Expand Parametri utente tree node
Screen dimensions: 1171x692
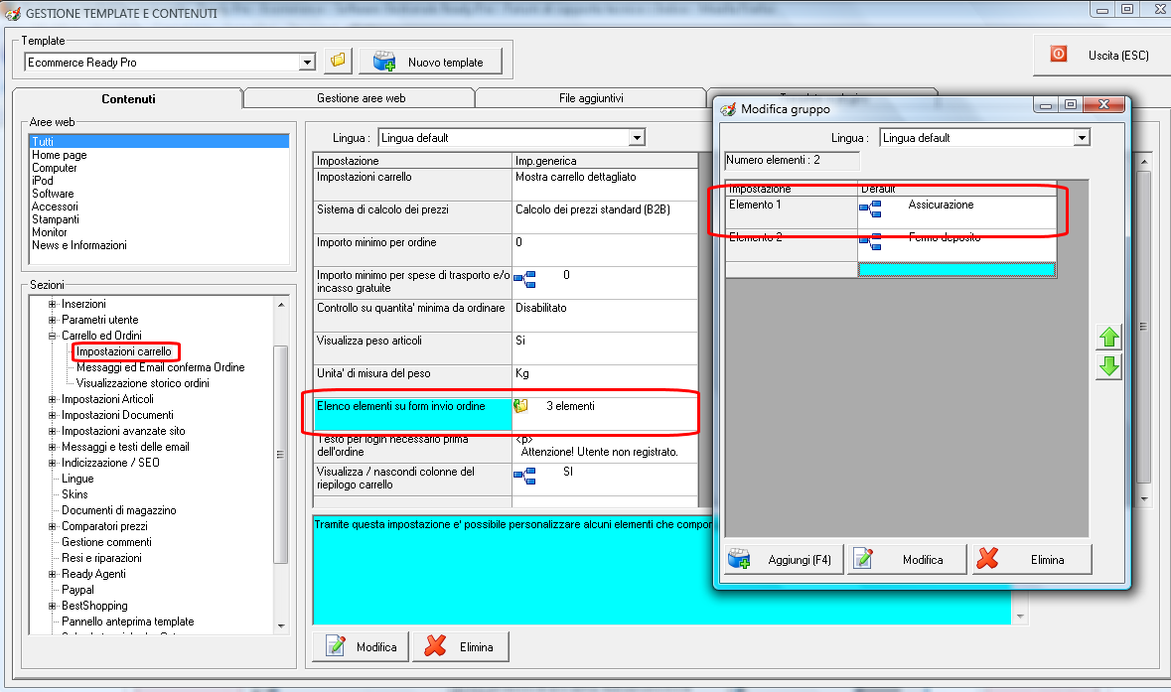coord(53,320)
